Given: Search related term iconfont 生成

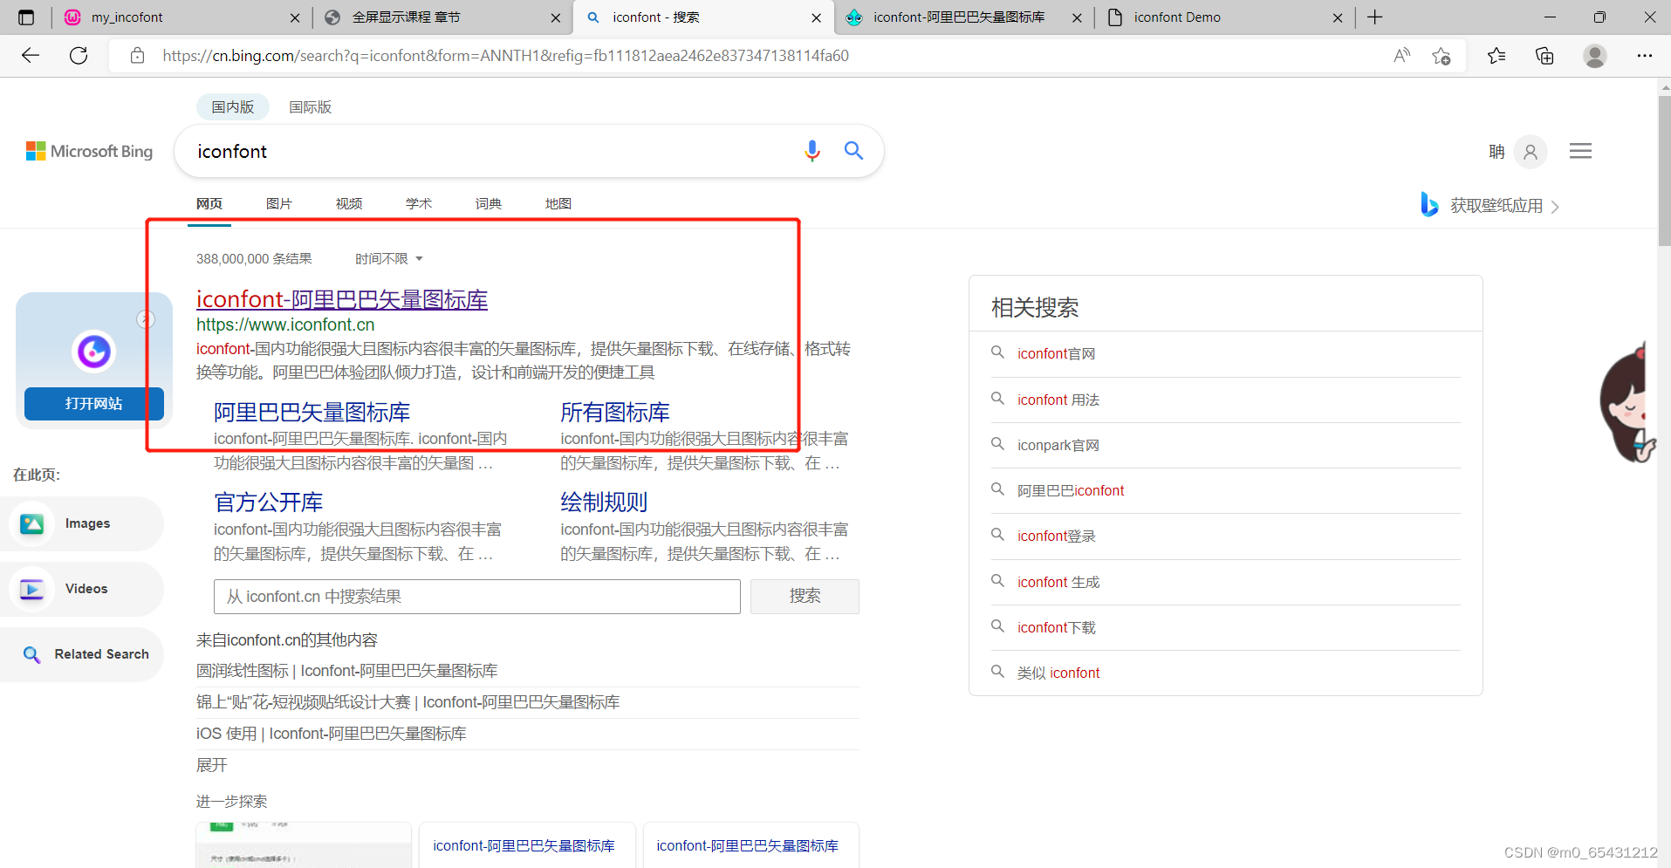Looking at the screenshot, I should point(1058,582).
